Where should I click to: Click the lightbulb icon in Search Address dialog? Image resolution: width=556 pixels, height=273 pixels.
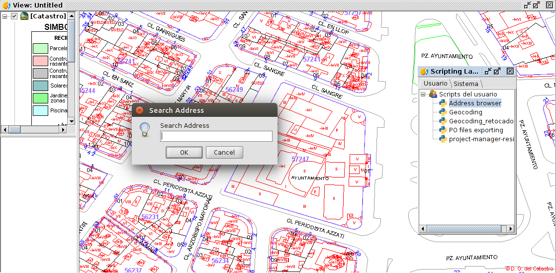pyautogui.click(x=145, y=130)
